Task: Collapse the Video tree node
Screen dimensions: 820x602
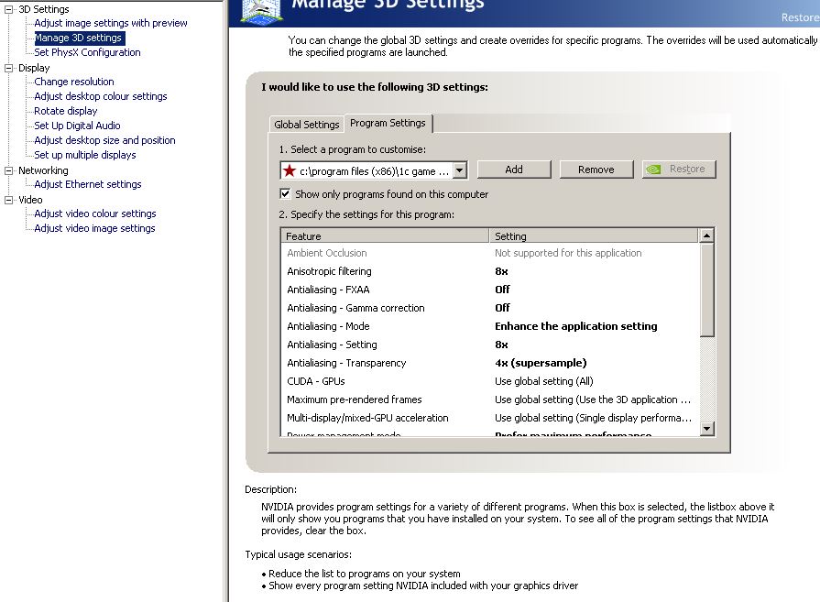Action: [x=8, y=200]
